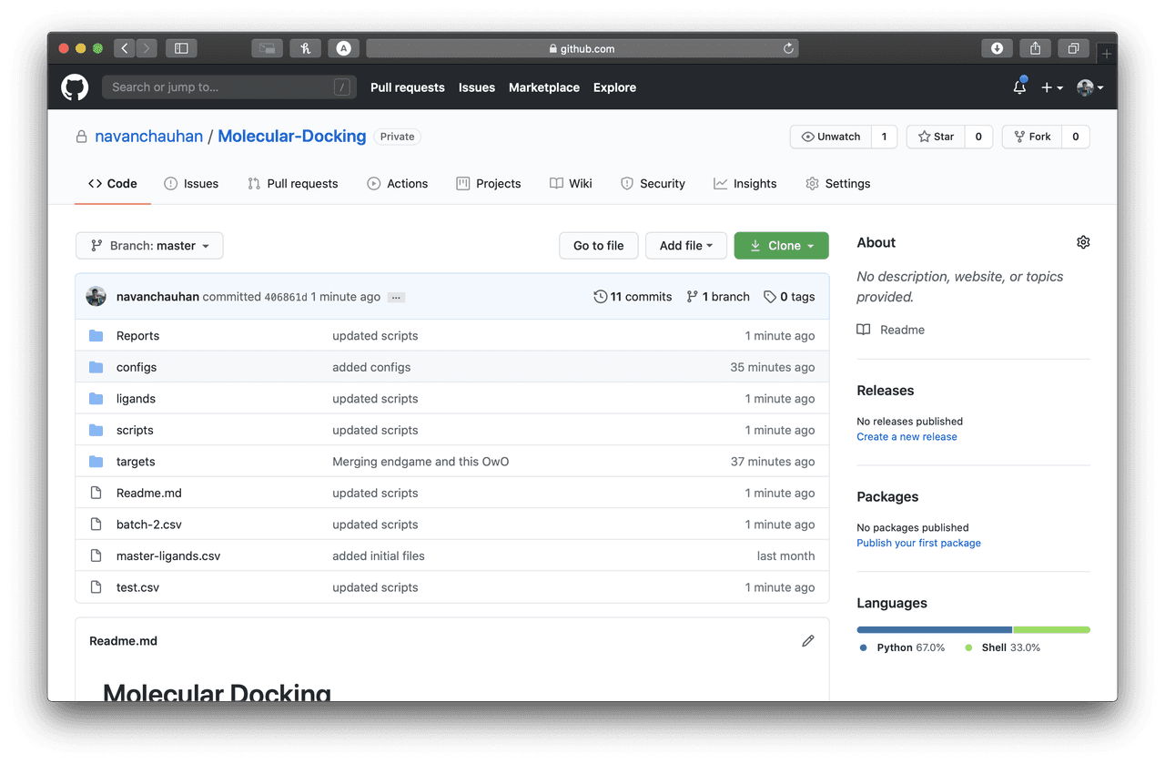This screenshot has height=764, width=1165.
Task: Open the notifications bell
Action: point(1019,87)
